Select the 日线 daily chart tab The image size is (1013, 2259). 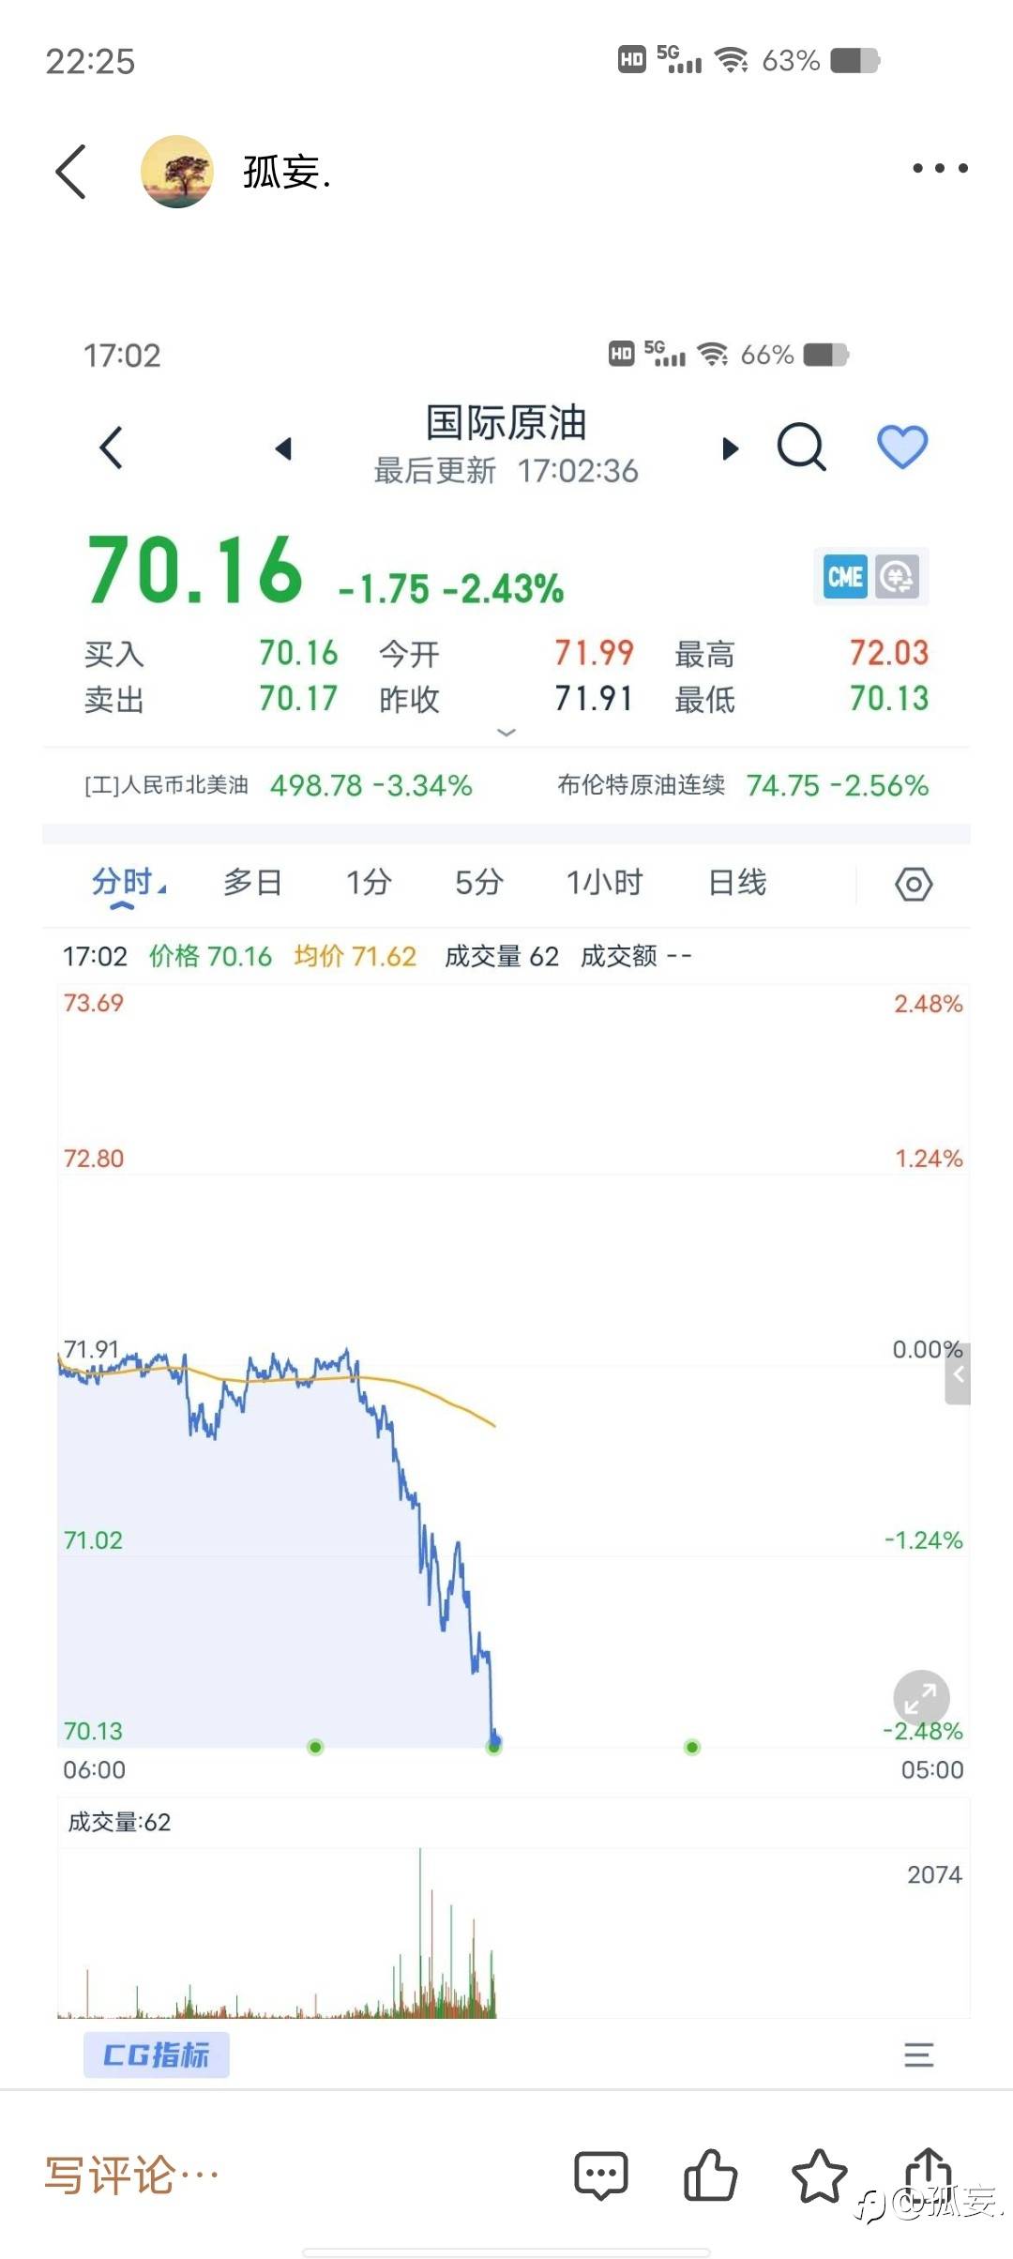pyautogui.click(x=737, y=882)
